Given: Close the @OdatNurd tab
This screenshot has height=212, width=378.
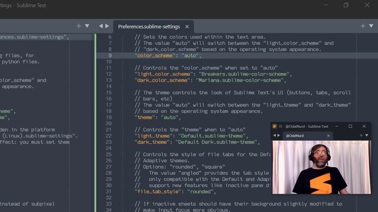Looking at the screenshot, I should pyautogui.click(x=328, y=136).
